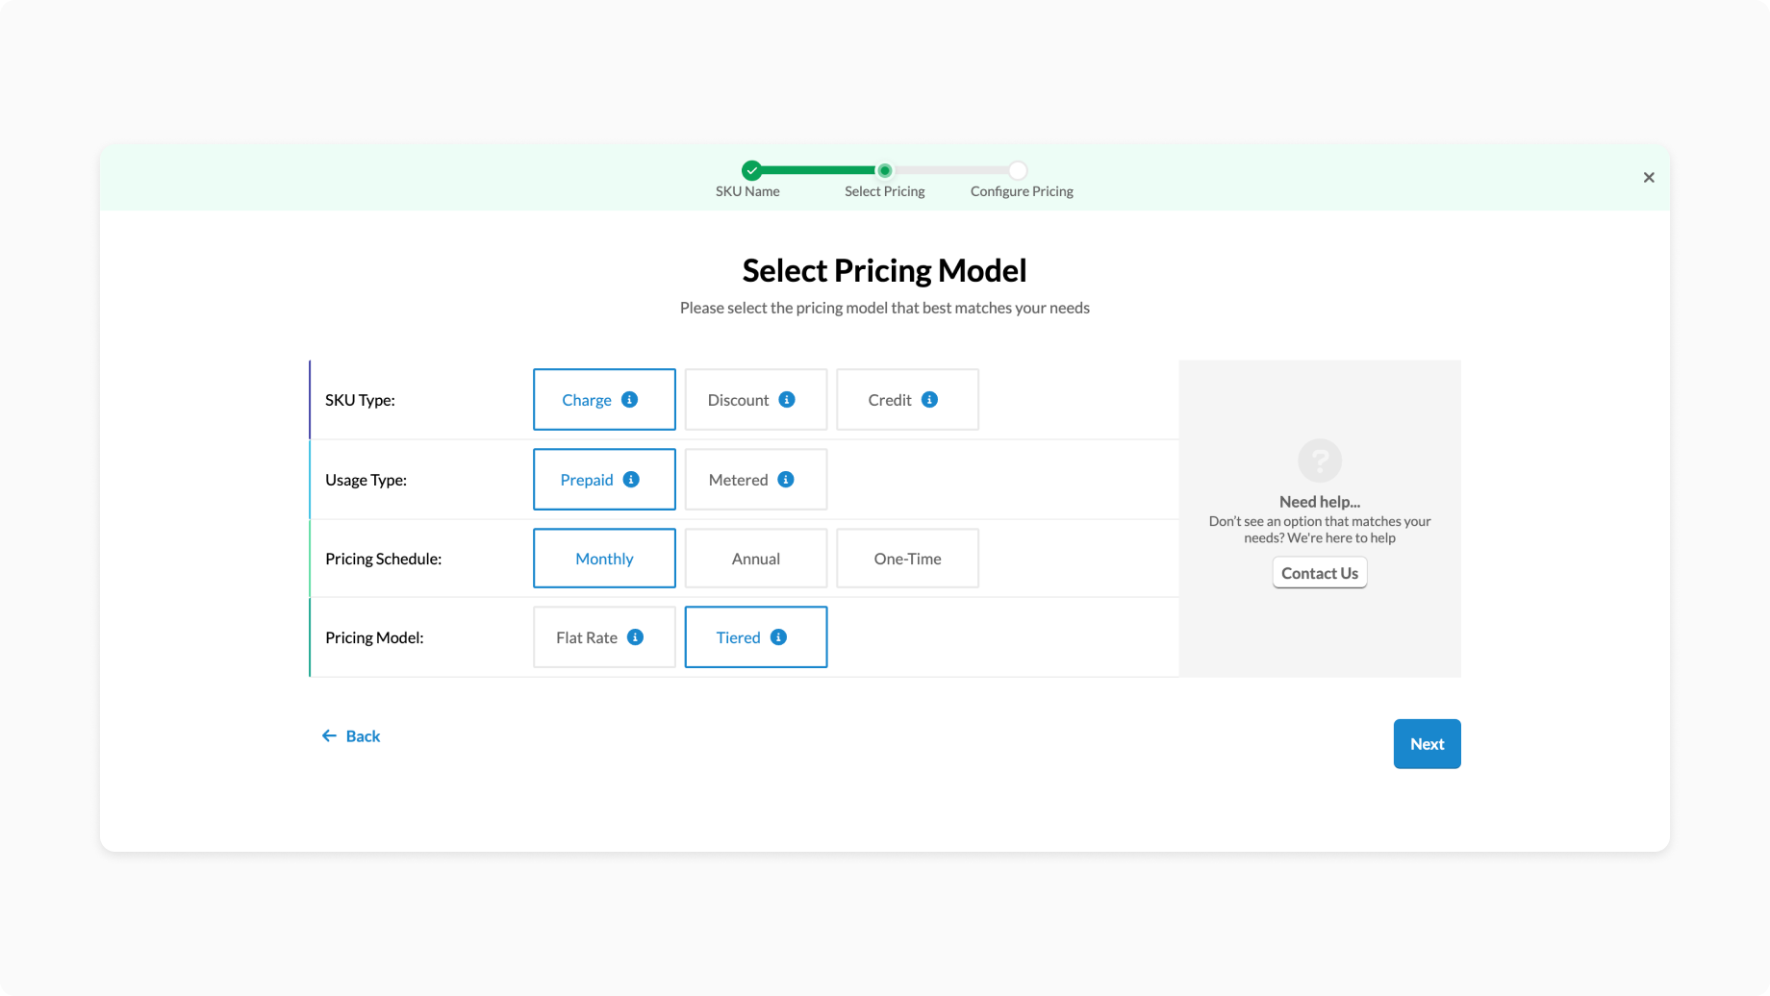Viewport: 1770px width, 996px height.
Task: Select Discount as SKU type
Action: (x=737, y=400)
